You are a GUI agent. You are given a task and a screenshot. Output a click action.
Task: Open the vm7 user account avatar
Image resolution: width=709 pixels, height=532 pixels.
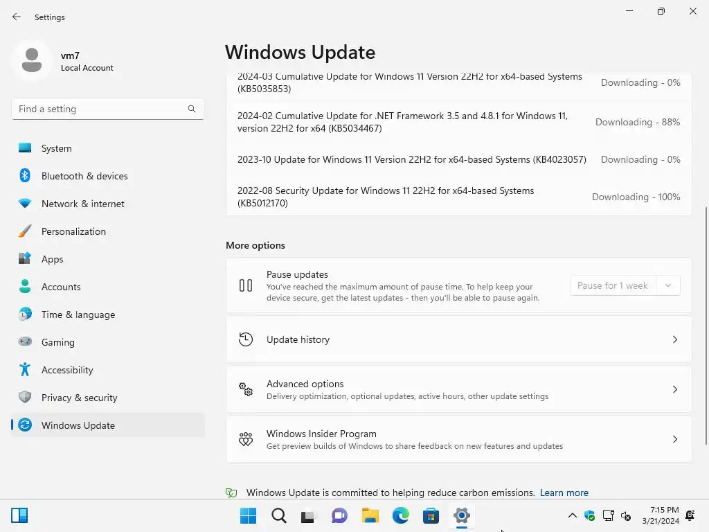pos(32,60)
